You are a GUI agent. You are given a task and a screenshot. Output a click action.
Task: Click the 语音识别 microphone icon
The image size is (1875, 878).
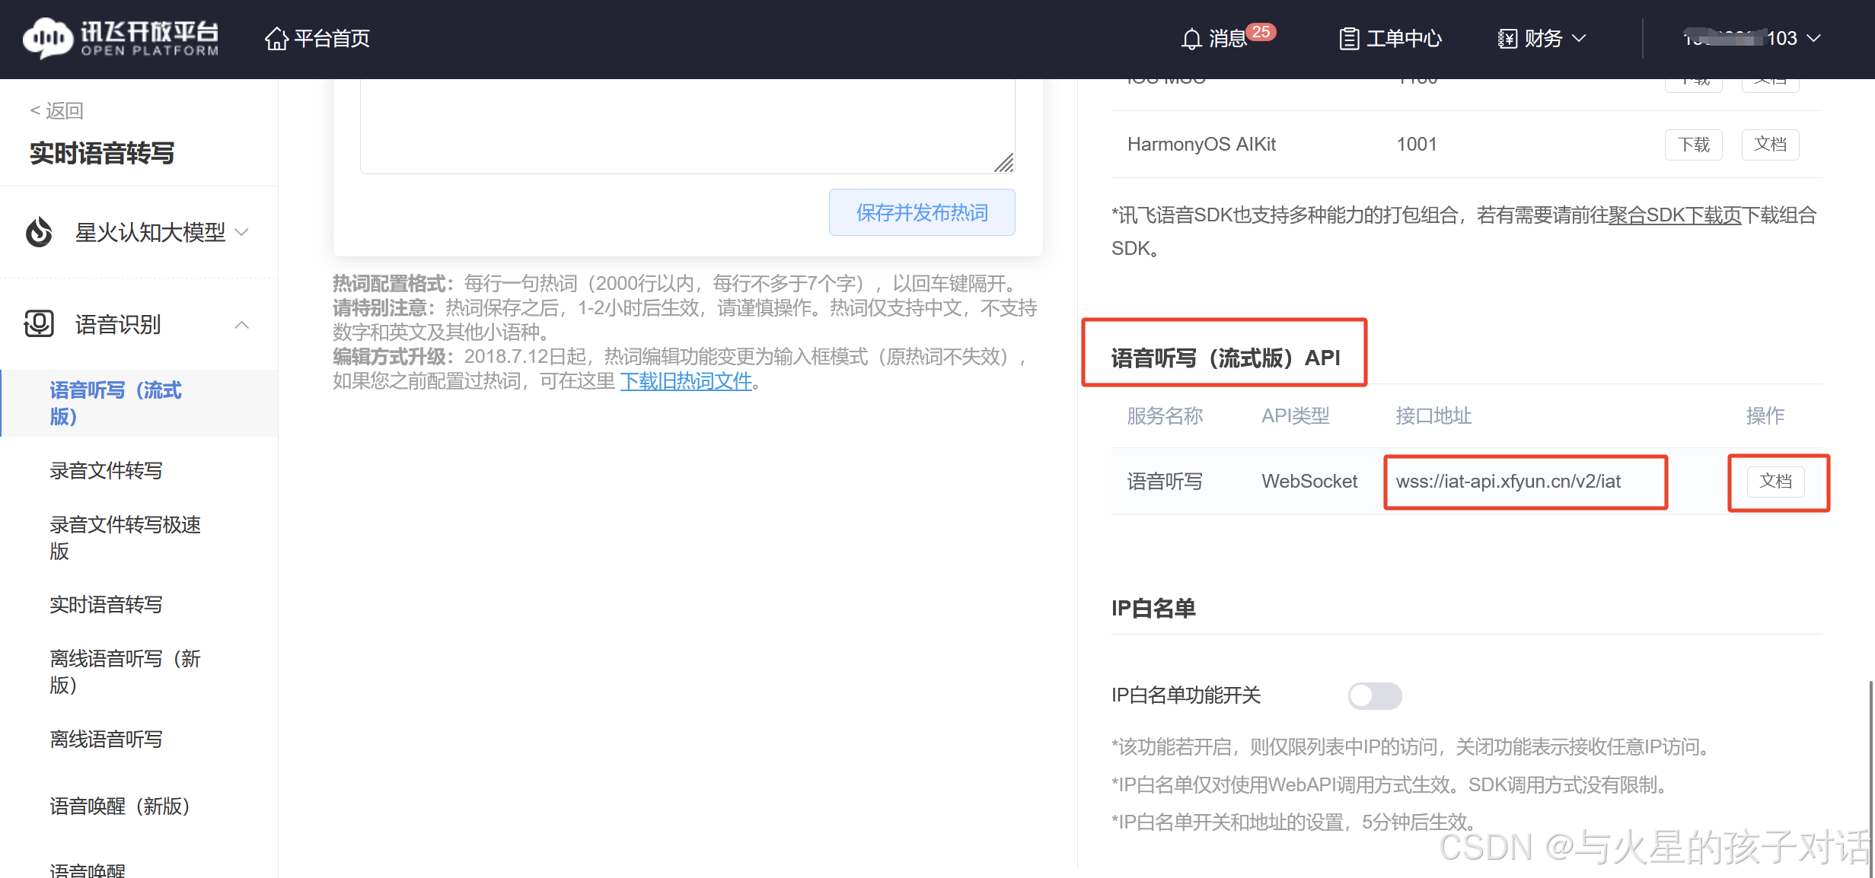[40, 324]
